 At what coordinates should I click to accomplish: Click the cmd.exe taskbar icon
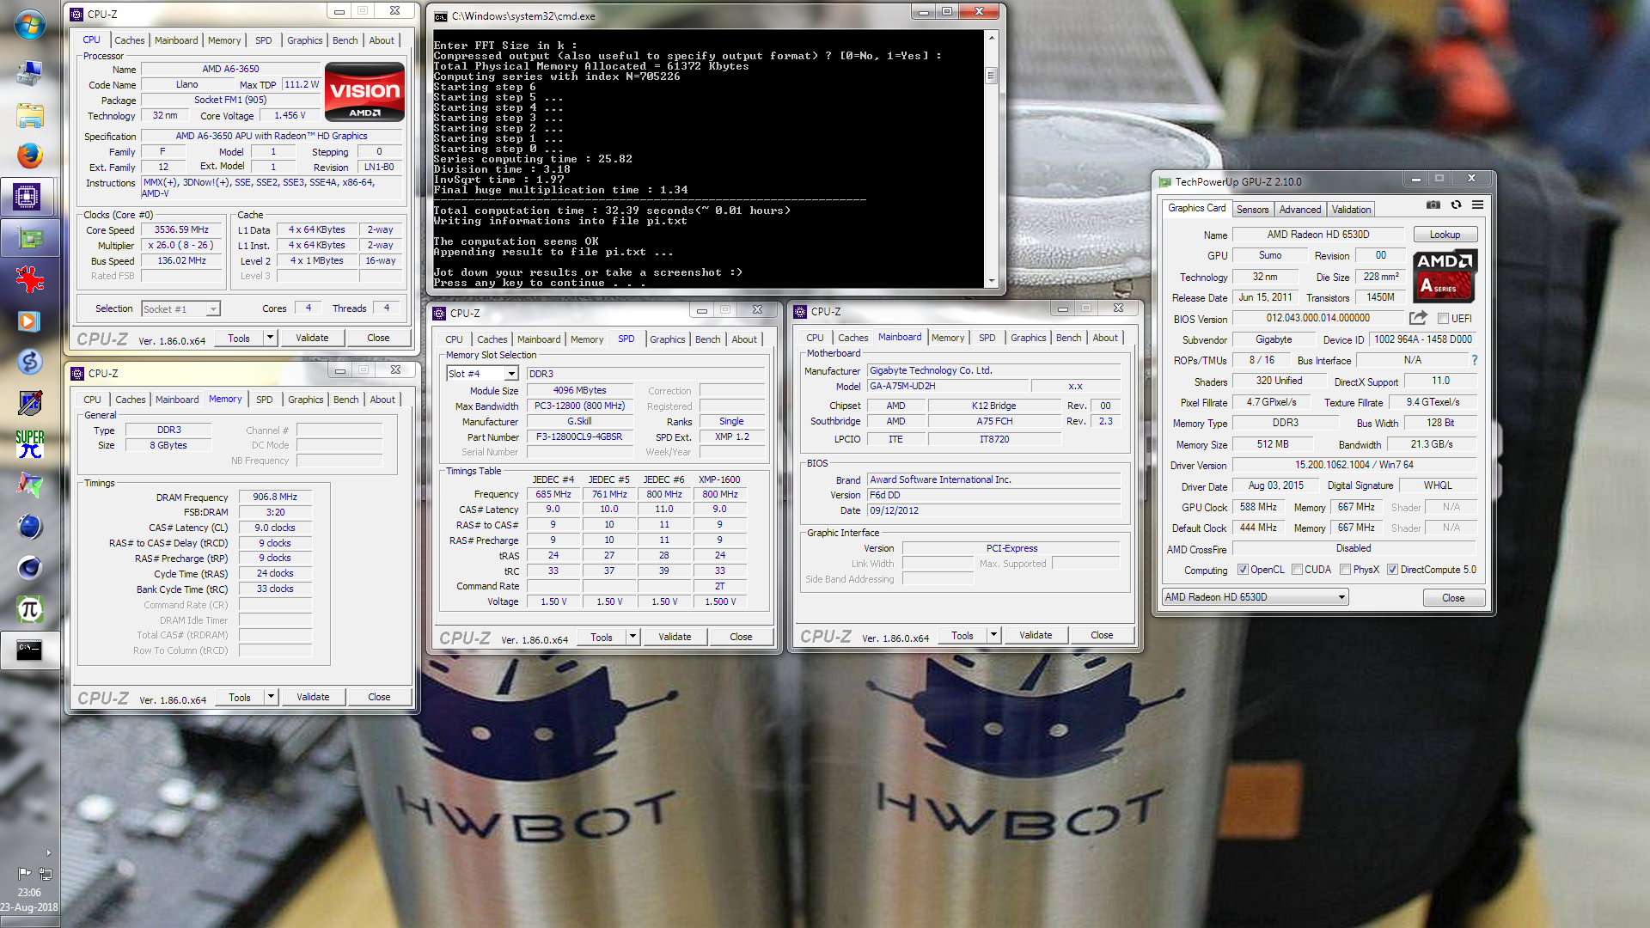(x=30, y=650)
